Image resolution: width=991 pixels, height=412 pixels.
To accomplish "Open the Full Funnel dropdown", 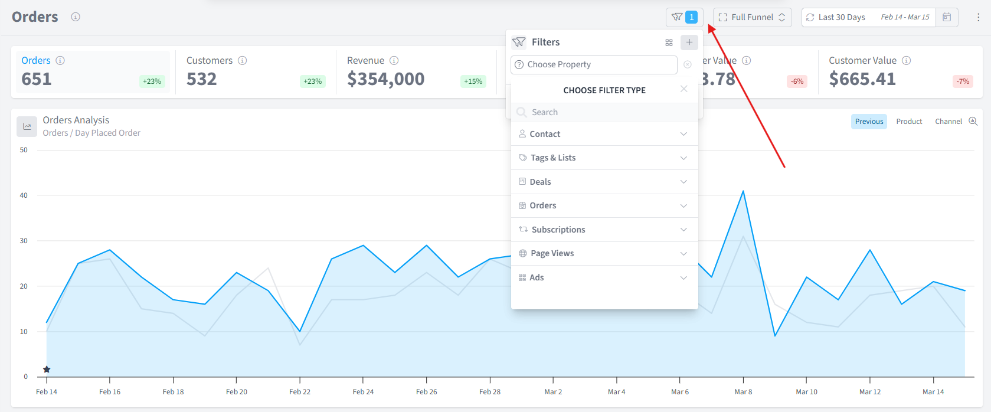I will click(752, 17).
